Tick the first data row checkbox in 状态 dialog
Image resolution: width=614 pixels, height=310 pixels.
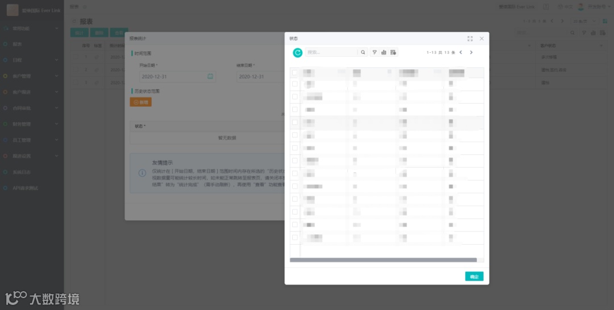coord(295,83)
